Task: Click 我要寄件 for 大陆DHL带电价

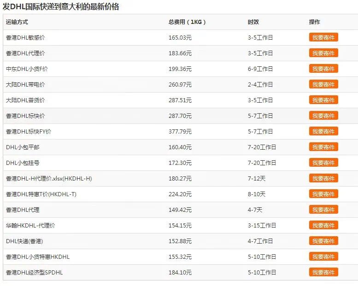Action: click(323, 84)
